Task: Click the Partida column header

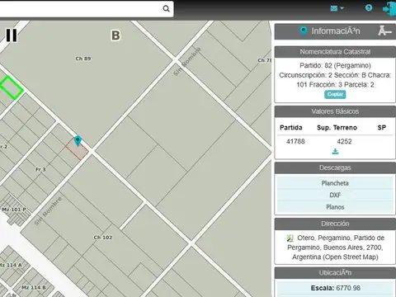Action: coord(291,128)
